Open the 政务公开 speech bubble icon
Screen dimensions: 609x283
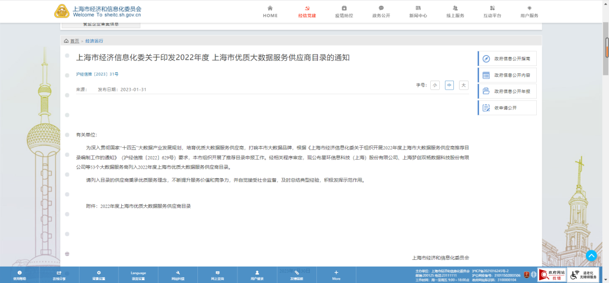click(381, 8)
